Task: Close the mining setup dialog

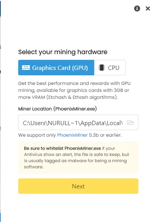Action: (x=148, y=8)
